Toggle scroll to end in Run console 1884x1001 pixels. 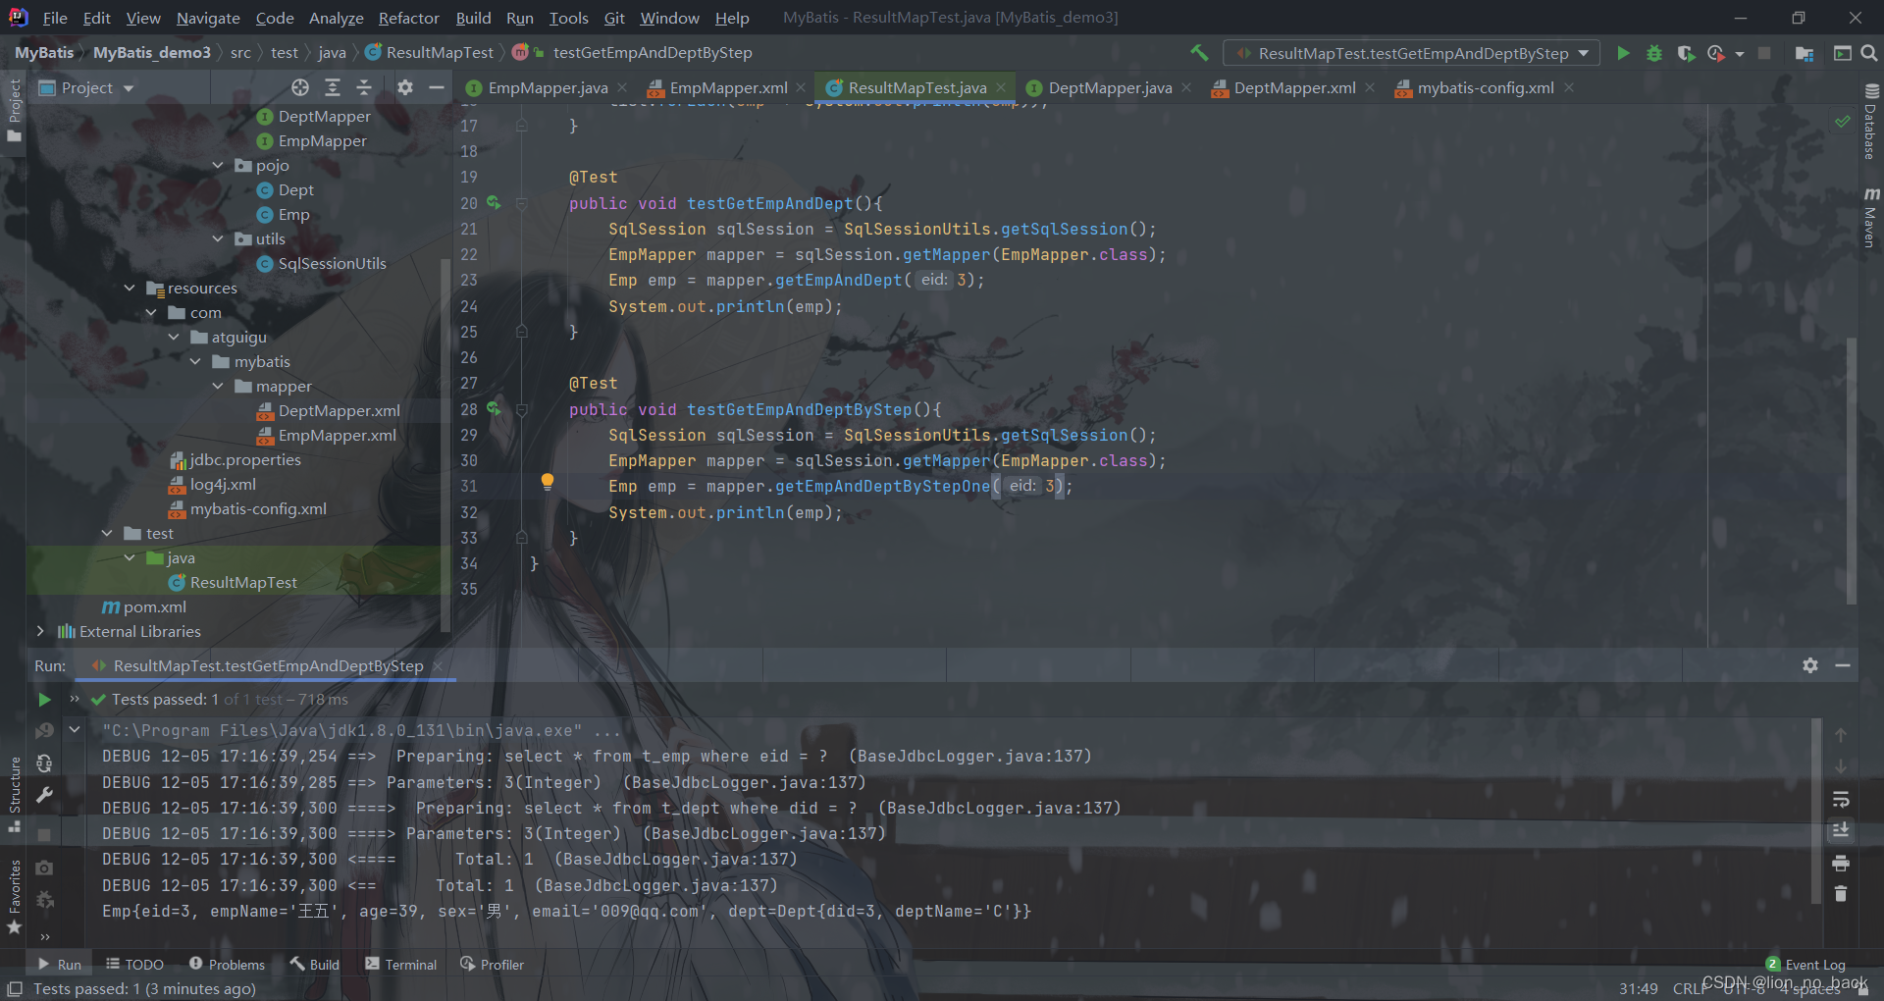coord(1841,830)
